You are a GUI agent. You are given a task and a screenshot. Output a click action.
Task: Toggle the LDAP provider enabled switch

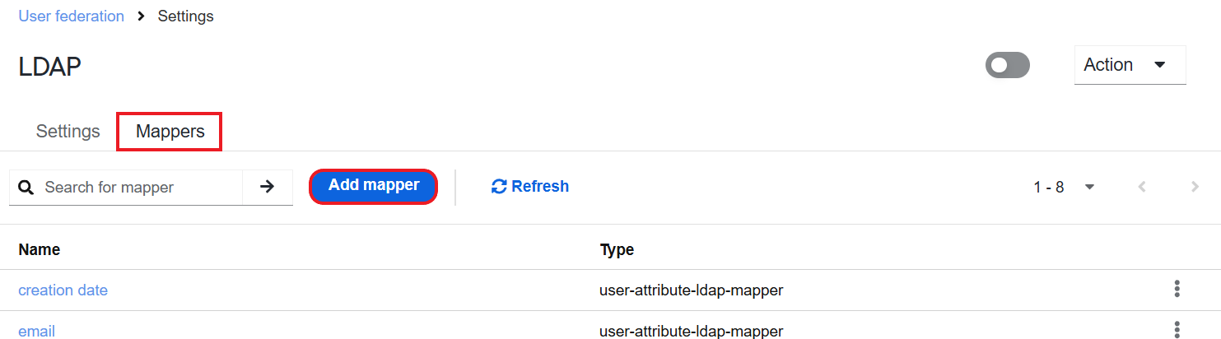[x=1008, y=65]
